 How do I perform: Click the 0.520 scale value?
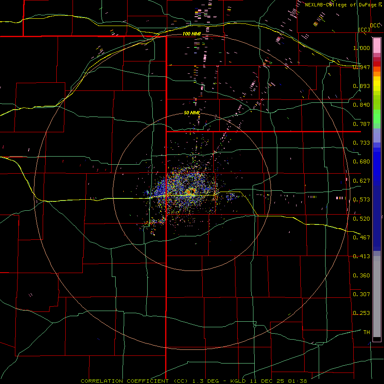click(x=361, y=219)
